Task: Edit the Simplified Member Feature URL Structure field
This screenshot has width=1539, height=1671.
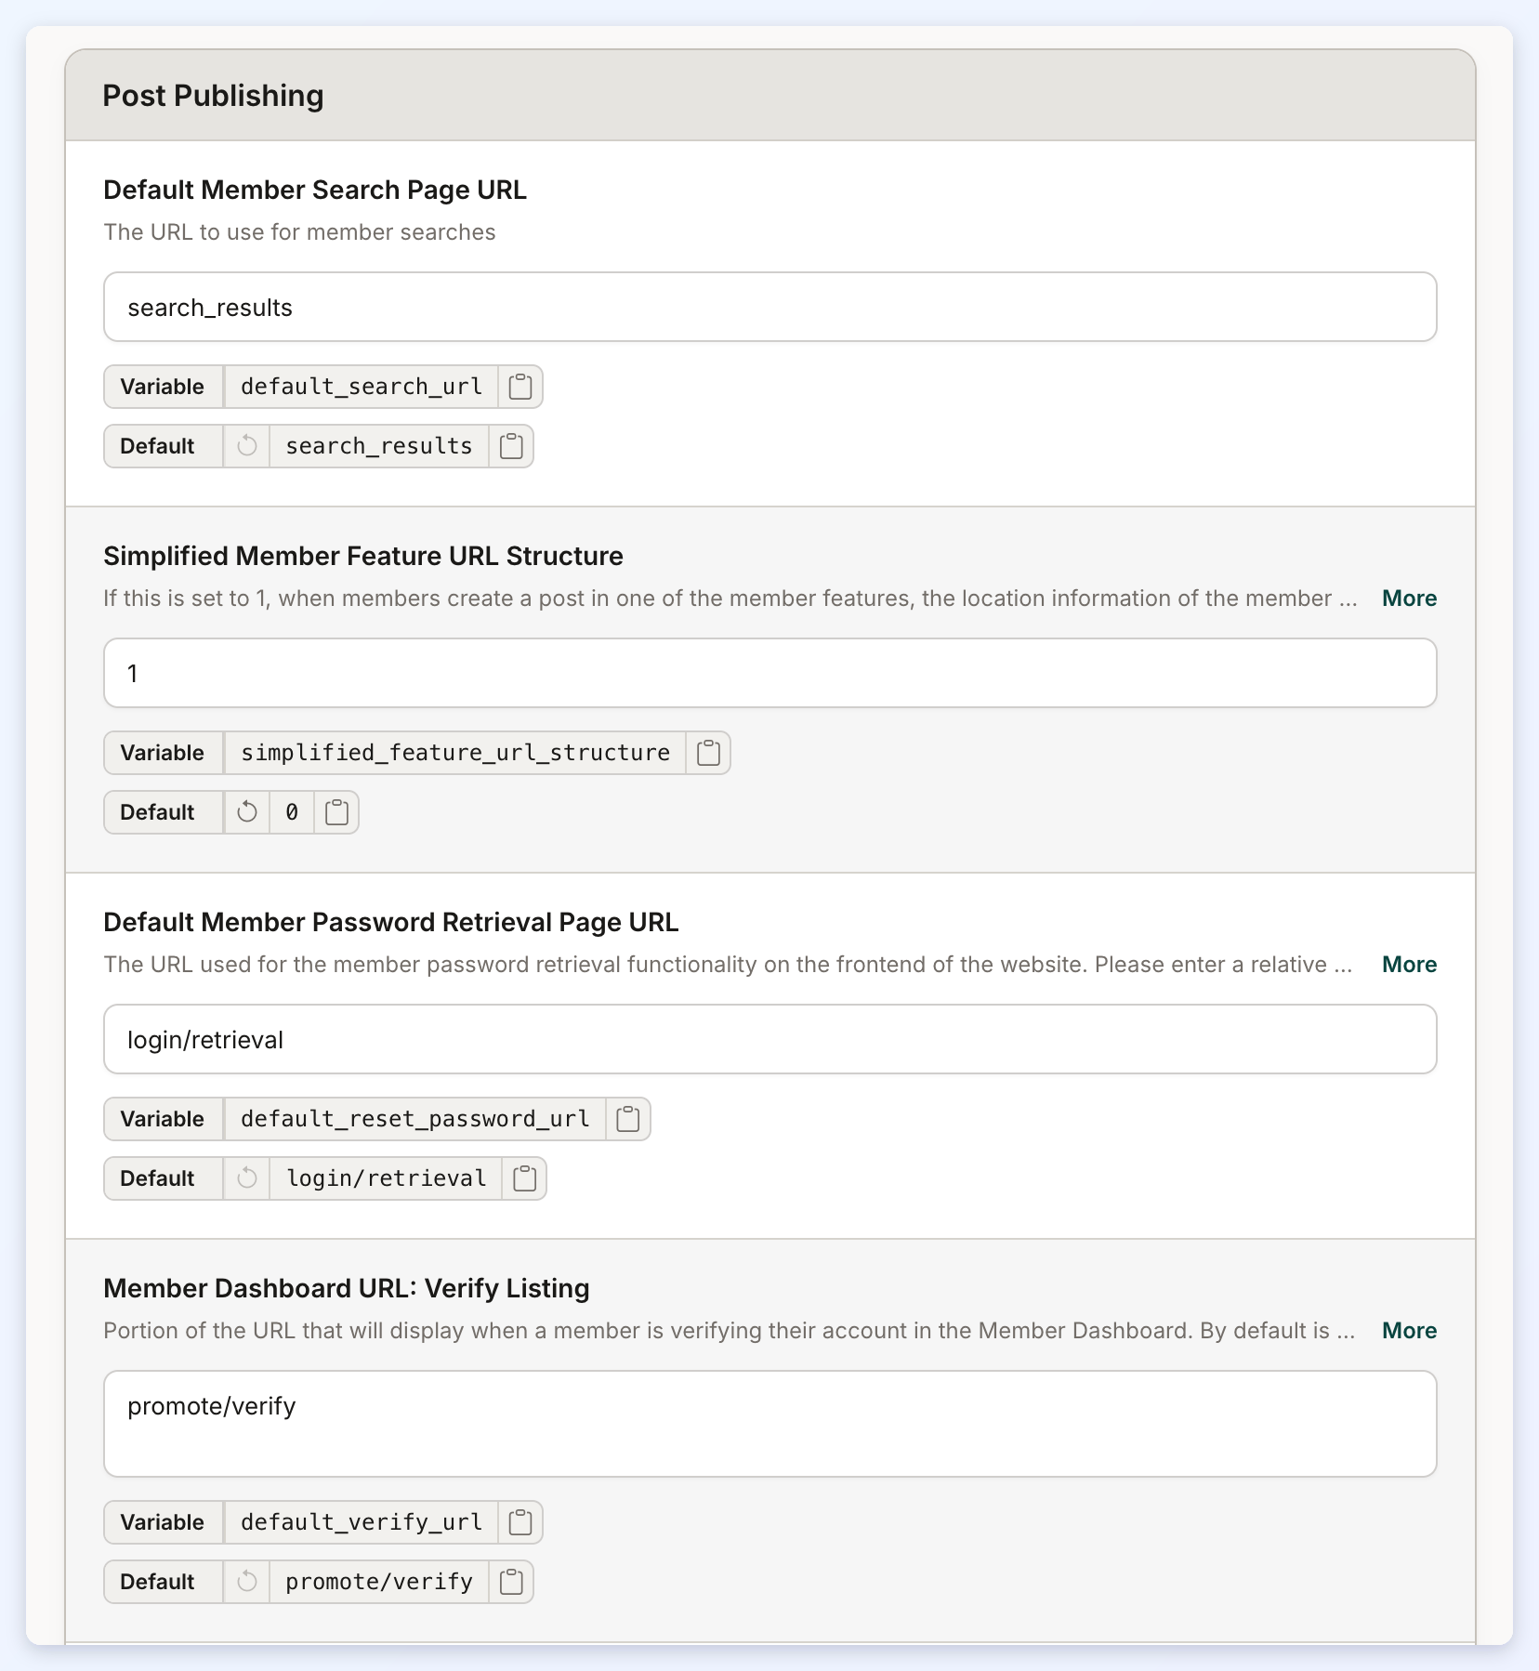Action: tap(770, 673)
